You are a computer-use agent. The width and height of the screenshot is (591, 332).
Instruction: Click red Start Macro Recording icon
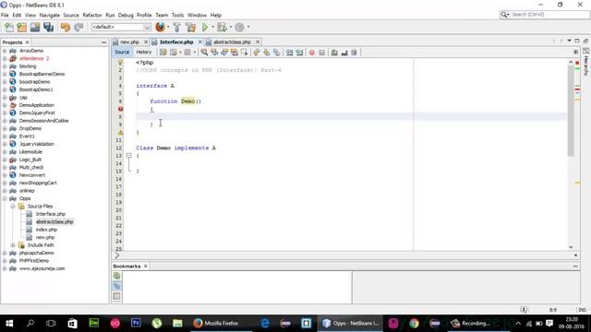click(312, 53)
